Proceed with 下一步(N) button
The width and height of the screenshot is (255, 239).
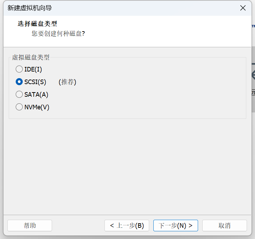(x=176, y=225)
